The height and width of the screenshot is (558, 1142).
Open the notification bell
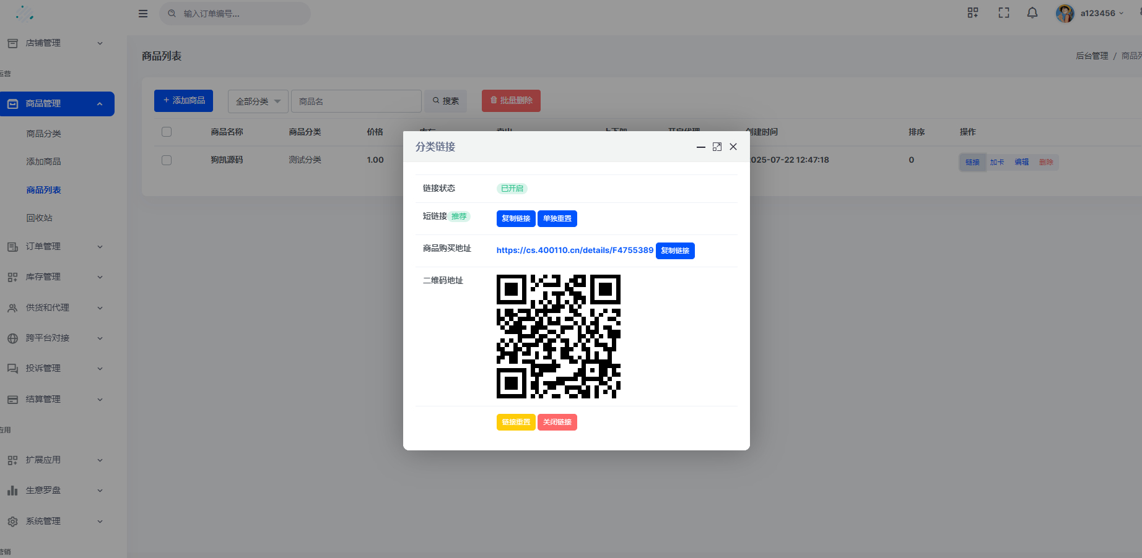pos(1032,13)
